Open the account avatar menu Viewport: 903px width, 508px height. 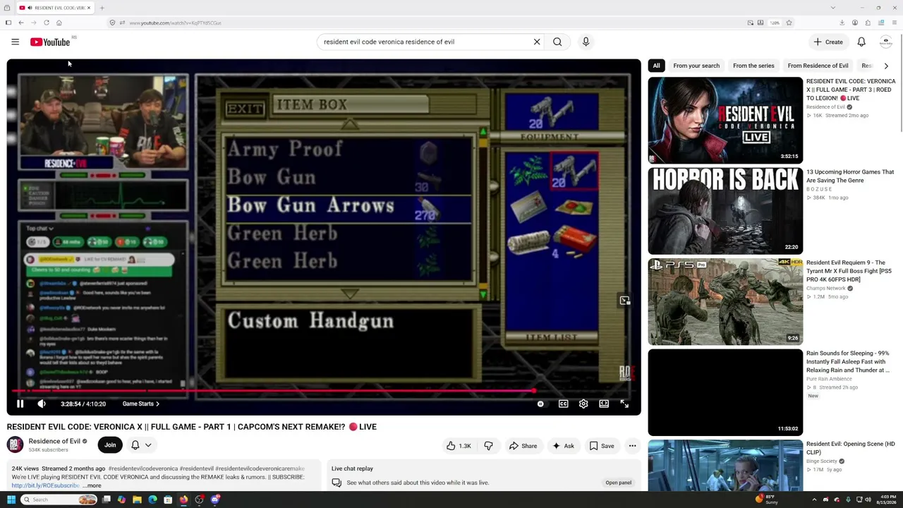click(885, 42)
